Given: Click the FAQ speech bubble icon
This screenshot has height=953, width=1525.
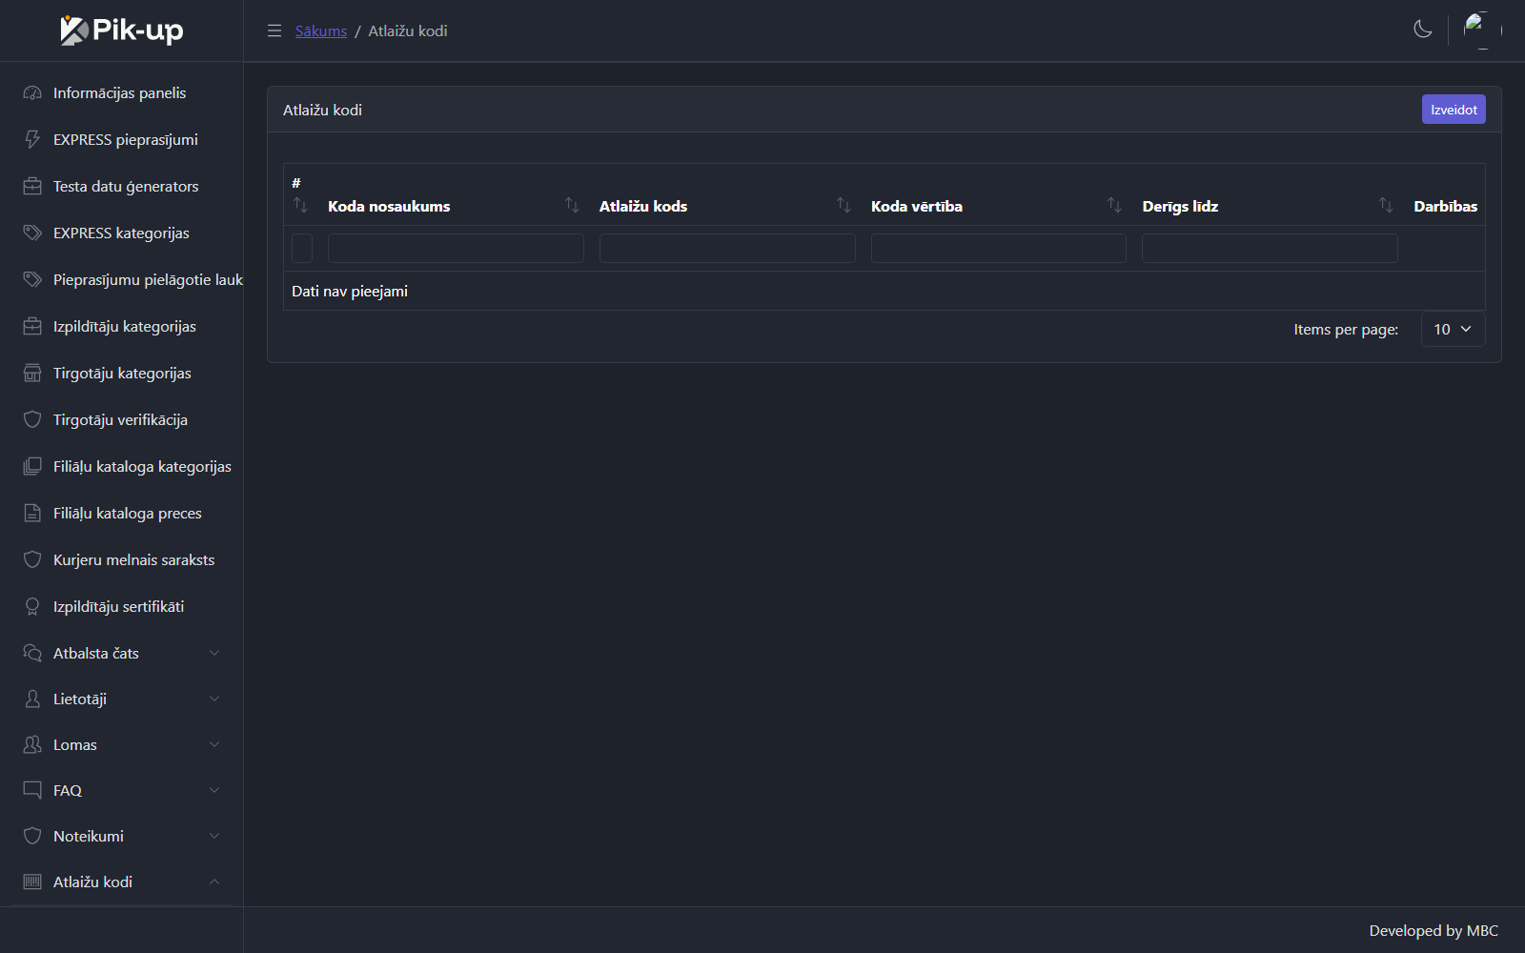Looking at the screenshot, I should coord(32,790).
